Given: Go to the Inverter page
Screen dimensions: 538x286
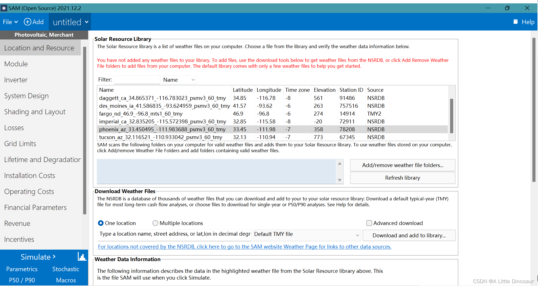Looking at the screenshot, I should coord(40,80).
